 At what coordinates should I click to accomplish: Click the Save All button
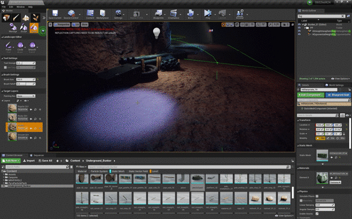pos(45,161)
